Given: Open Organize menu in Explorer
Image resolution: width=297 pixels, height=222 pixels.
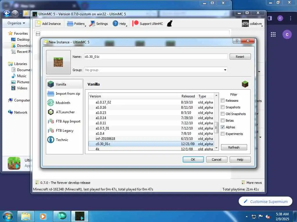Looking at the screenshot, I should 16,23.
